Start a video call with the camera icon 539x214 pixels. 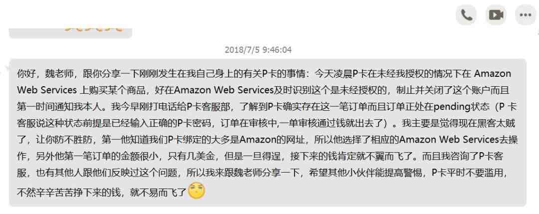click(496, 15)
